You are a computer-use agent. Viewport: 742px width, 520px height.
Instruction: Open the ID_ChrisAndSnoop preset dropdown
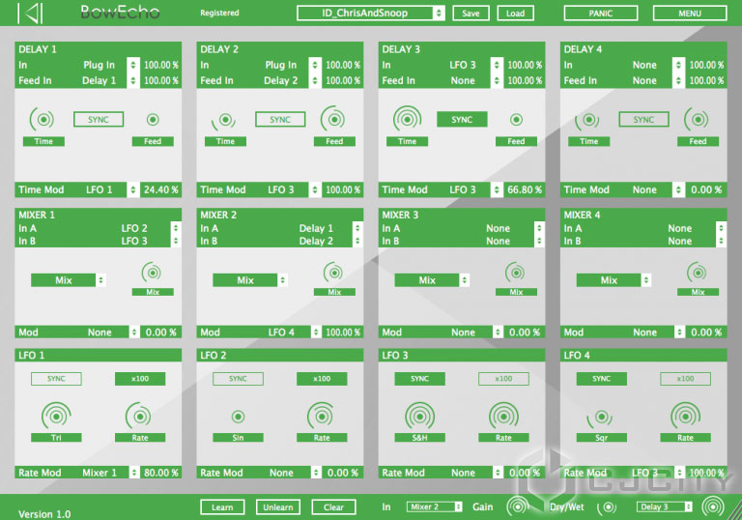click(371, 14)
